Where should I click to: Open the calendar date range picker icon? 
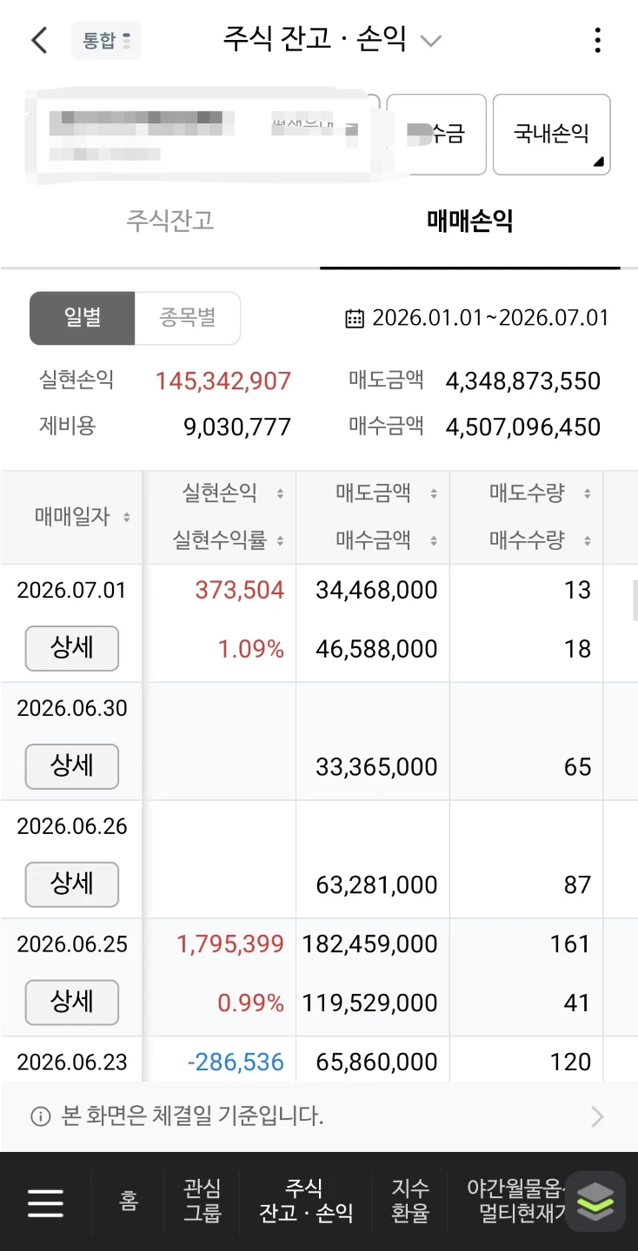click(355, 318)
